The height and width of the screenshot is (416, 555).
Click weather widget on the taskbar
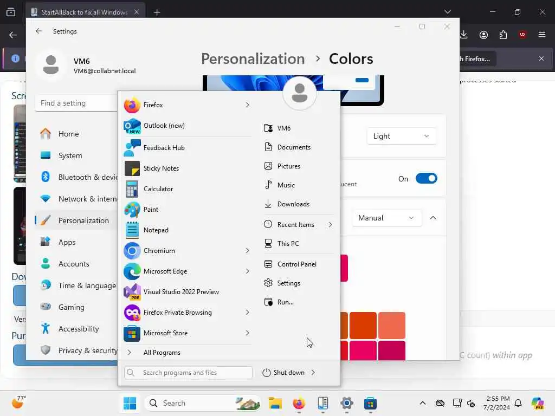[19, 402]
